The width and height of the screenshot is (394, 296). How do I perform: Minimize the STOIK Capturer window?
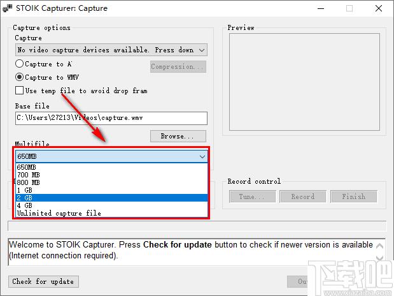tap(321, 8)
